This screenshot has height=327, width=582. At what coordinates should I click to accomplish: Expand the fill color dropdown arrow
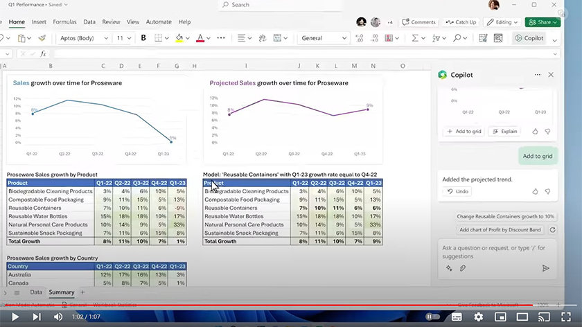click(188, 38)
